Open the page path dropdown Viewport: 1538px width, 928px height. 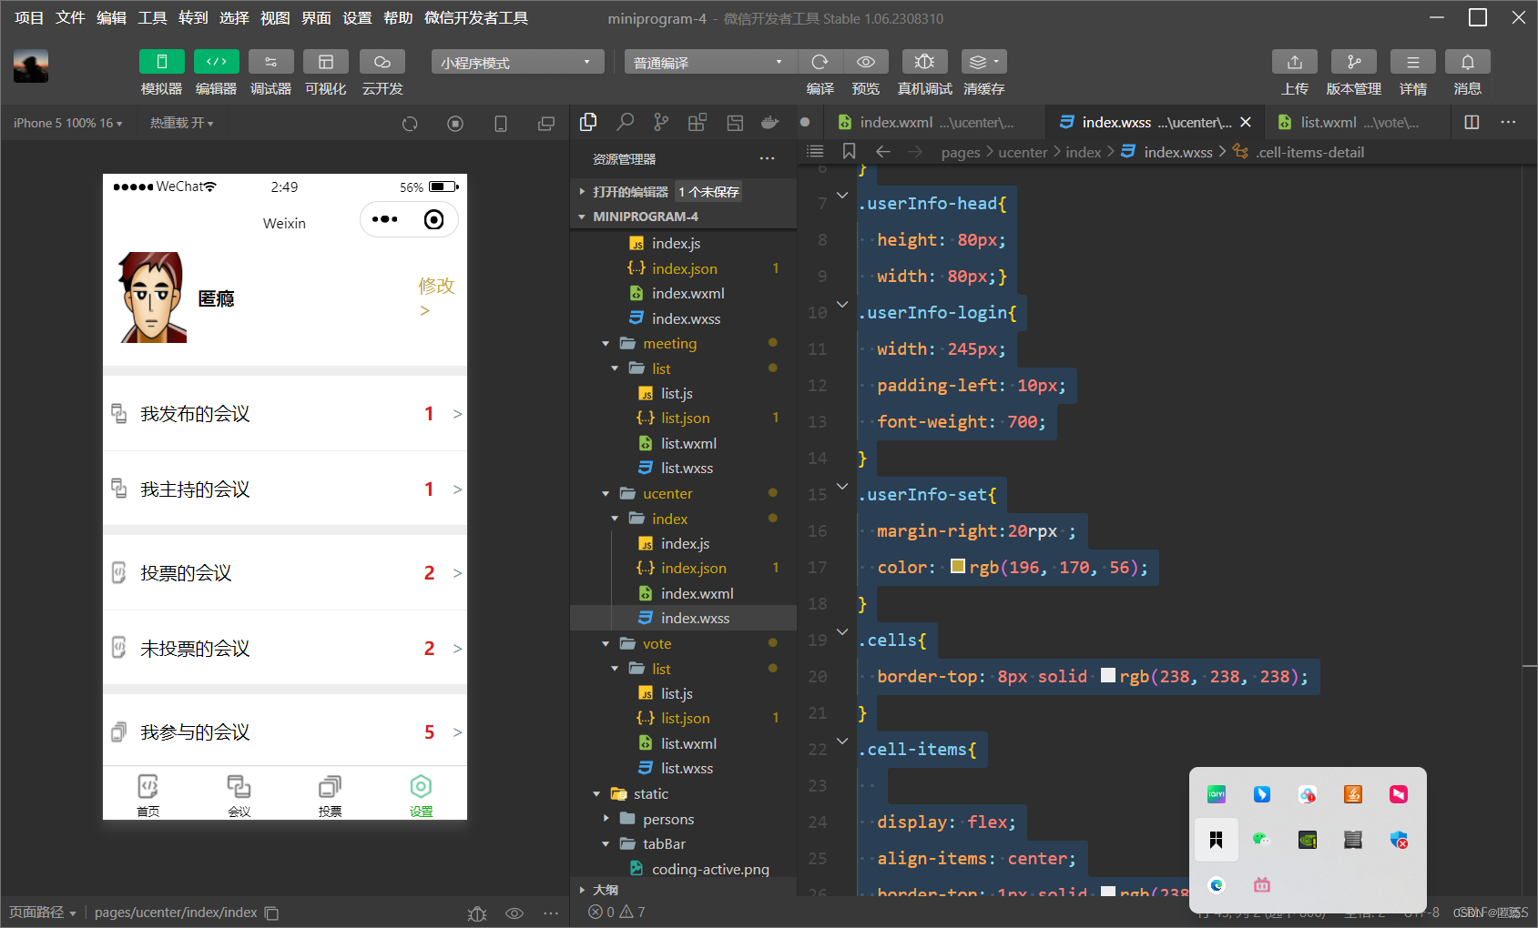(43, 912)
